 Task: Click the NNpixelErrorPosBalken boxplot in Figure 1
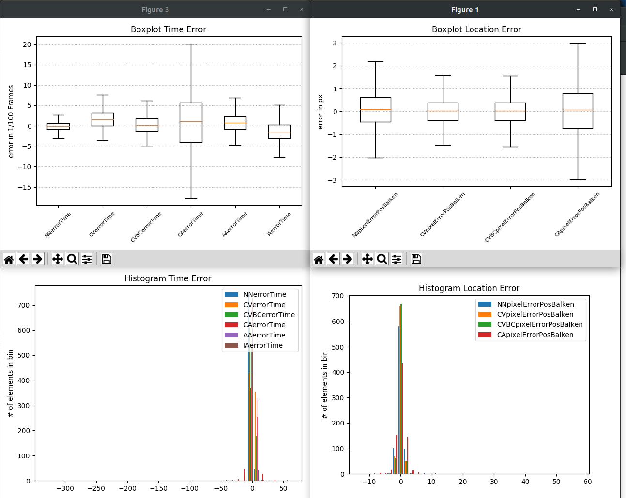[x=376, y=110]
